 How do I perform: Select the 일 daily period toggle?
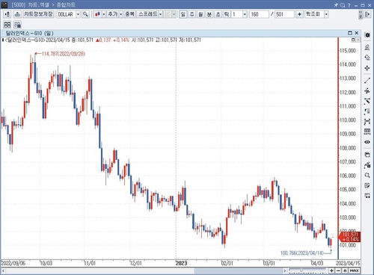[183, 14]
